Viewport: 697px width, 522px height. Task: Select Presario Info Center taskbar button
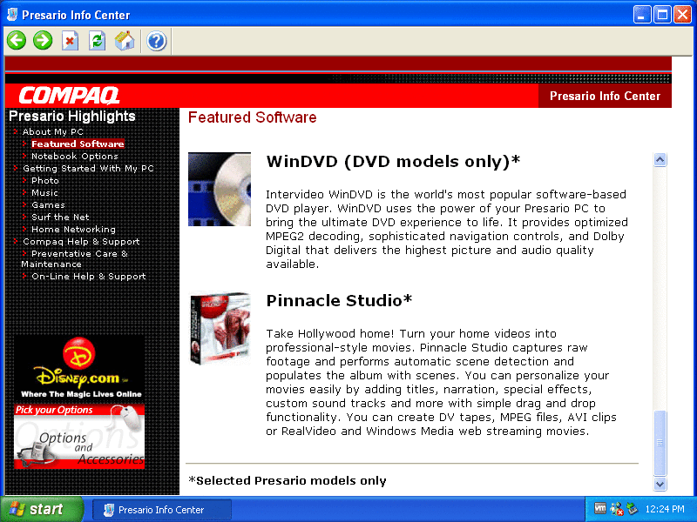point(162,510)
